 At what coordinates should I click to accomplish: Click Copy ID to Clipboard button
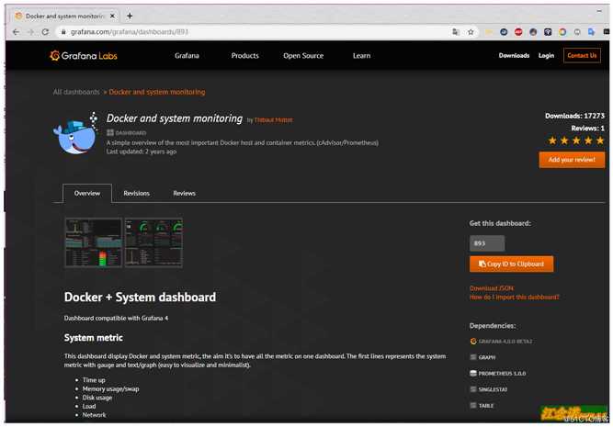511,264
